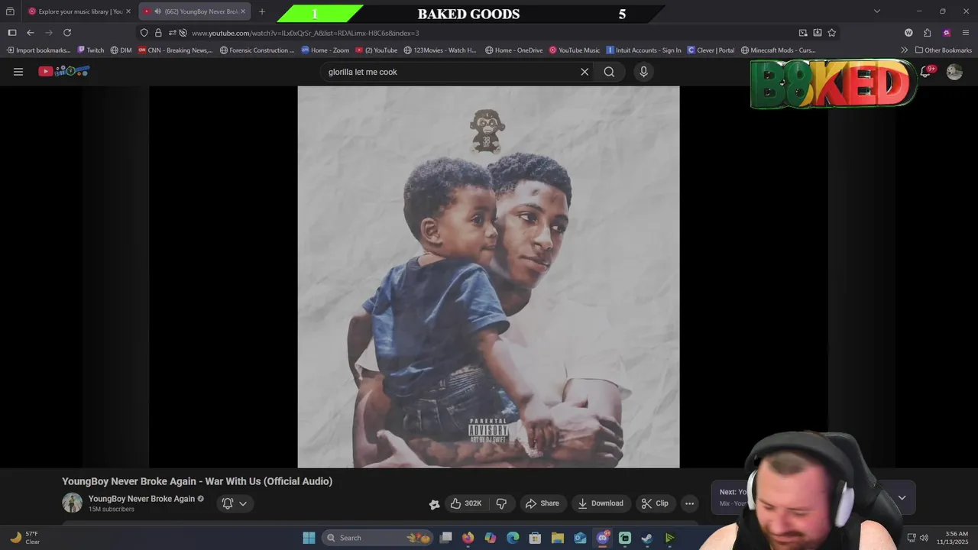Go back in browser history
The image size is (978, 550).
31,33
